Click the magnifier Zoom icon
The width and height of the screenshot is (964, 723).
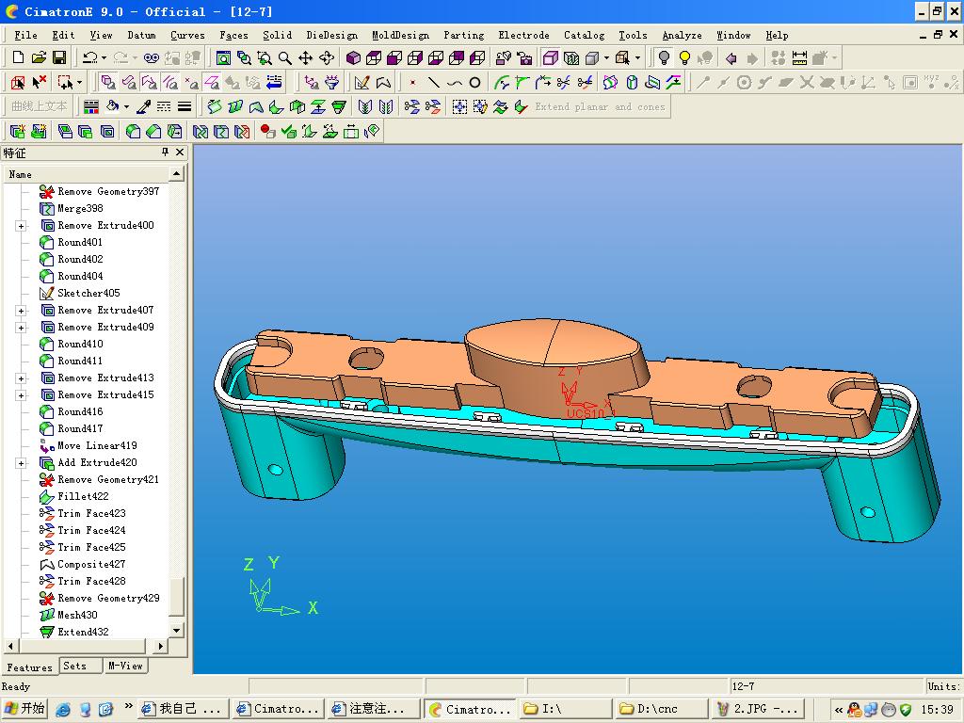click(284, 58)
